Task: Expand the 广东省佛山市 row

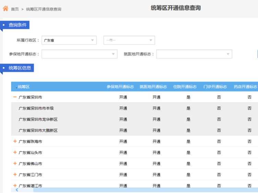Action: 15,164
